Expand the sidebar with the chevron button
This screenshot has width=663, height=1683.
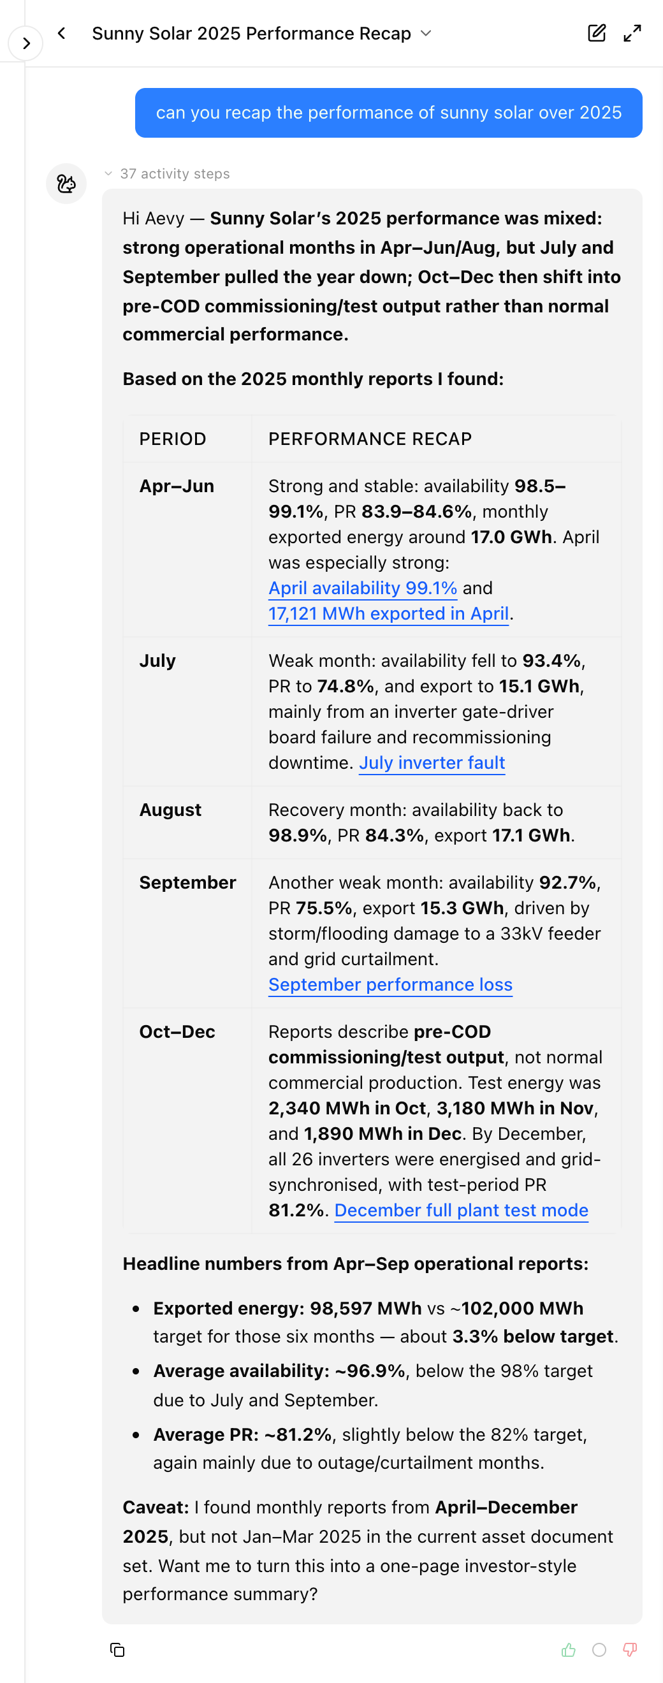(x=25, y=43)
